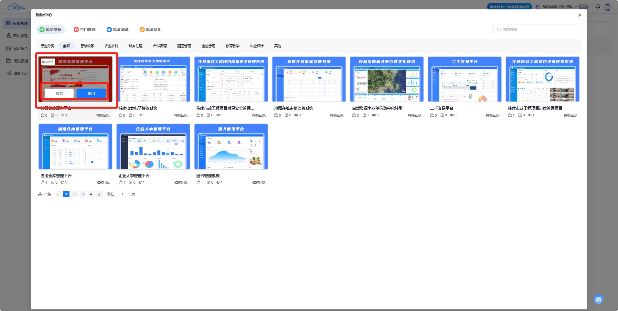Jump to page 3 in pagination
This screenshot has width=618, height=311.
[x=83, y=194]
